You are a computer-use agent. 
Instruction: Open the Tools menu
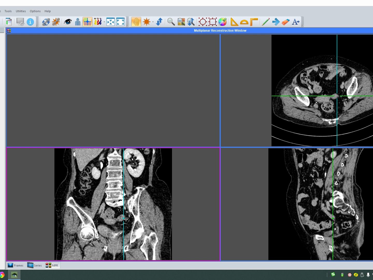[x=8, y=11]
